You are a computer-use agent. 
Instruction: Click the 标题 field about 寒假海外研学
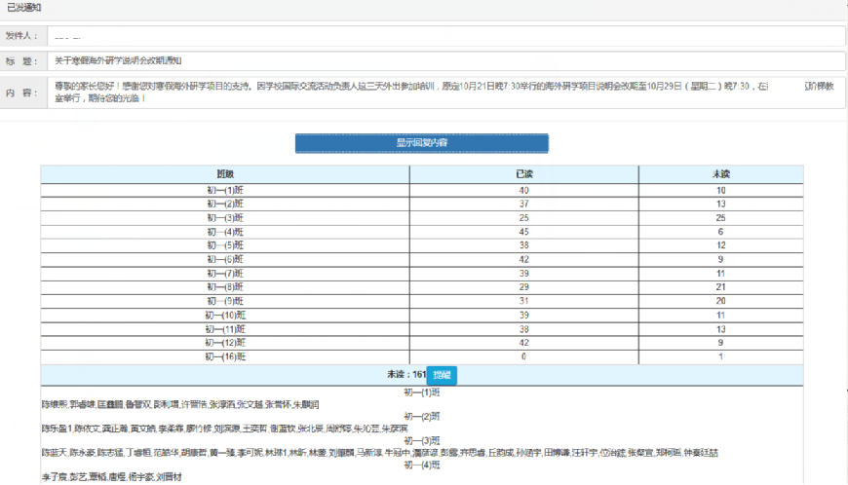click(x=446, y=61)
